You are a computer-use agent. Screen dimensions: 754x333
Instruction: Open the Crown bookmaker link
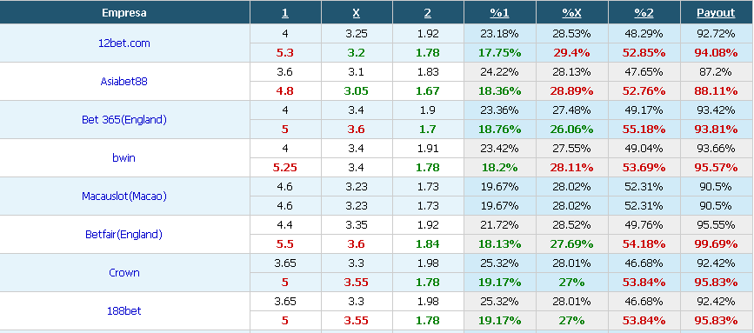[124, 272]
